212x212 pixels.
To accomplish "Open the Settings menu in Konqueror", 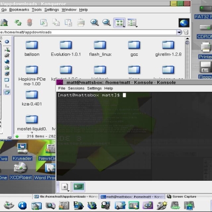I will click(x=51, y=10).
